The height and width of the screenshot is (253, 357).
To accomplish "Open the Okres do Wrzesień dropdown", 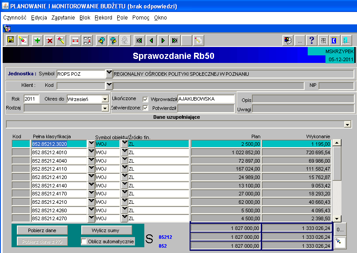I will (x=105, y=99).
